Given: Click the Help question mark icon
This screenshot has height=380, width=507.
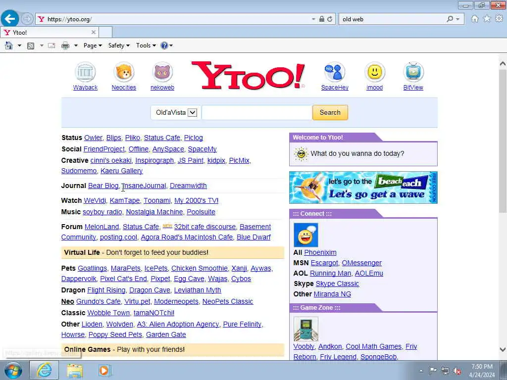Looking at the screenshot, I should point(164,46).
